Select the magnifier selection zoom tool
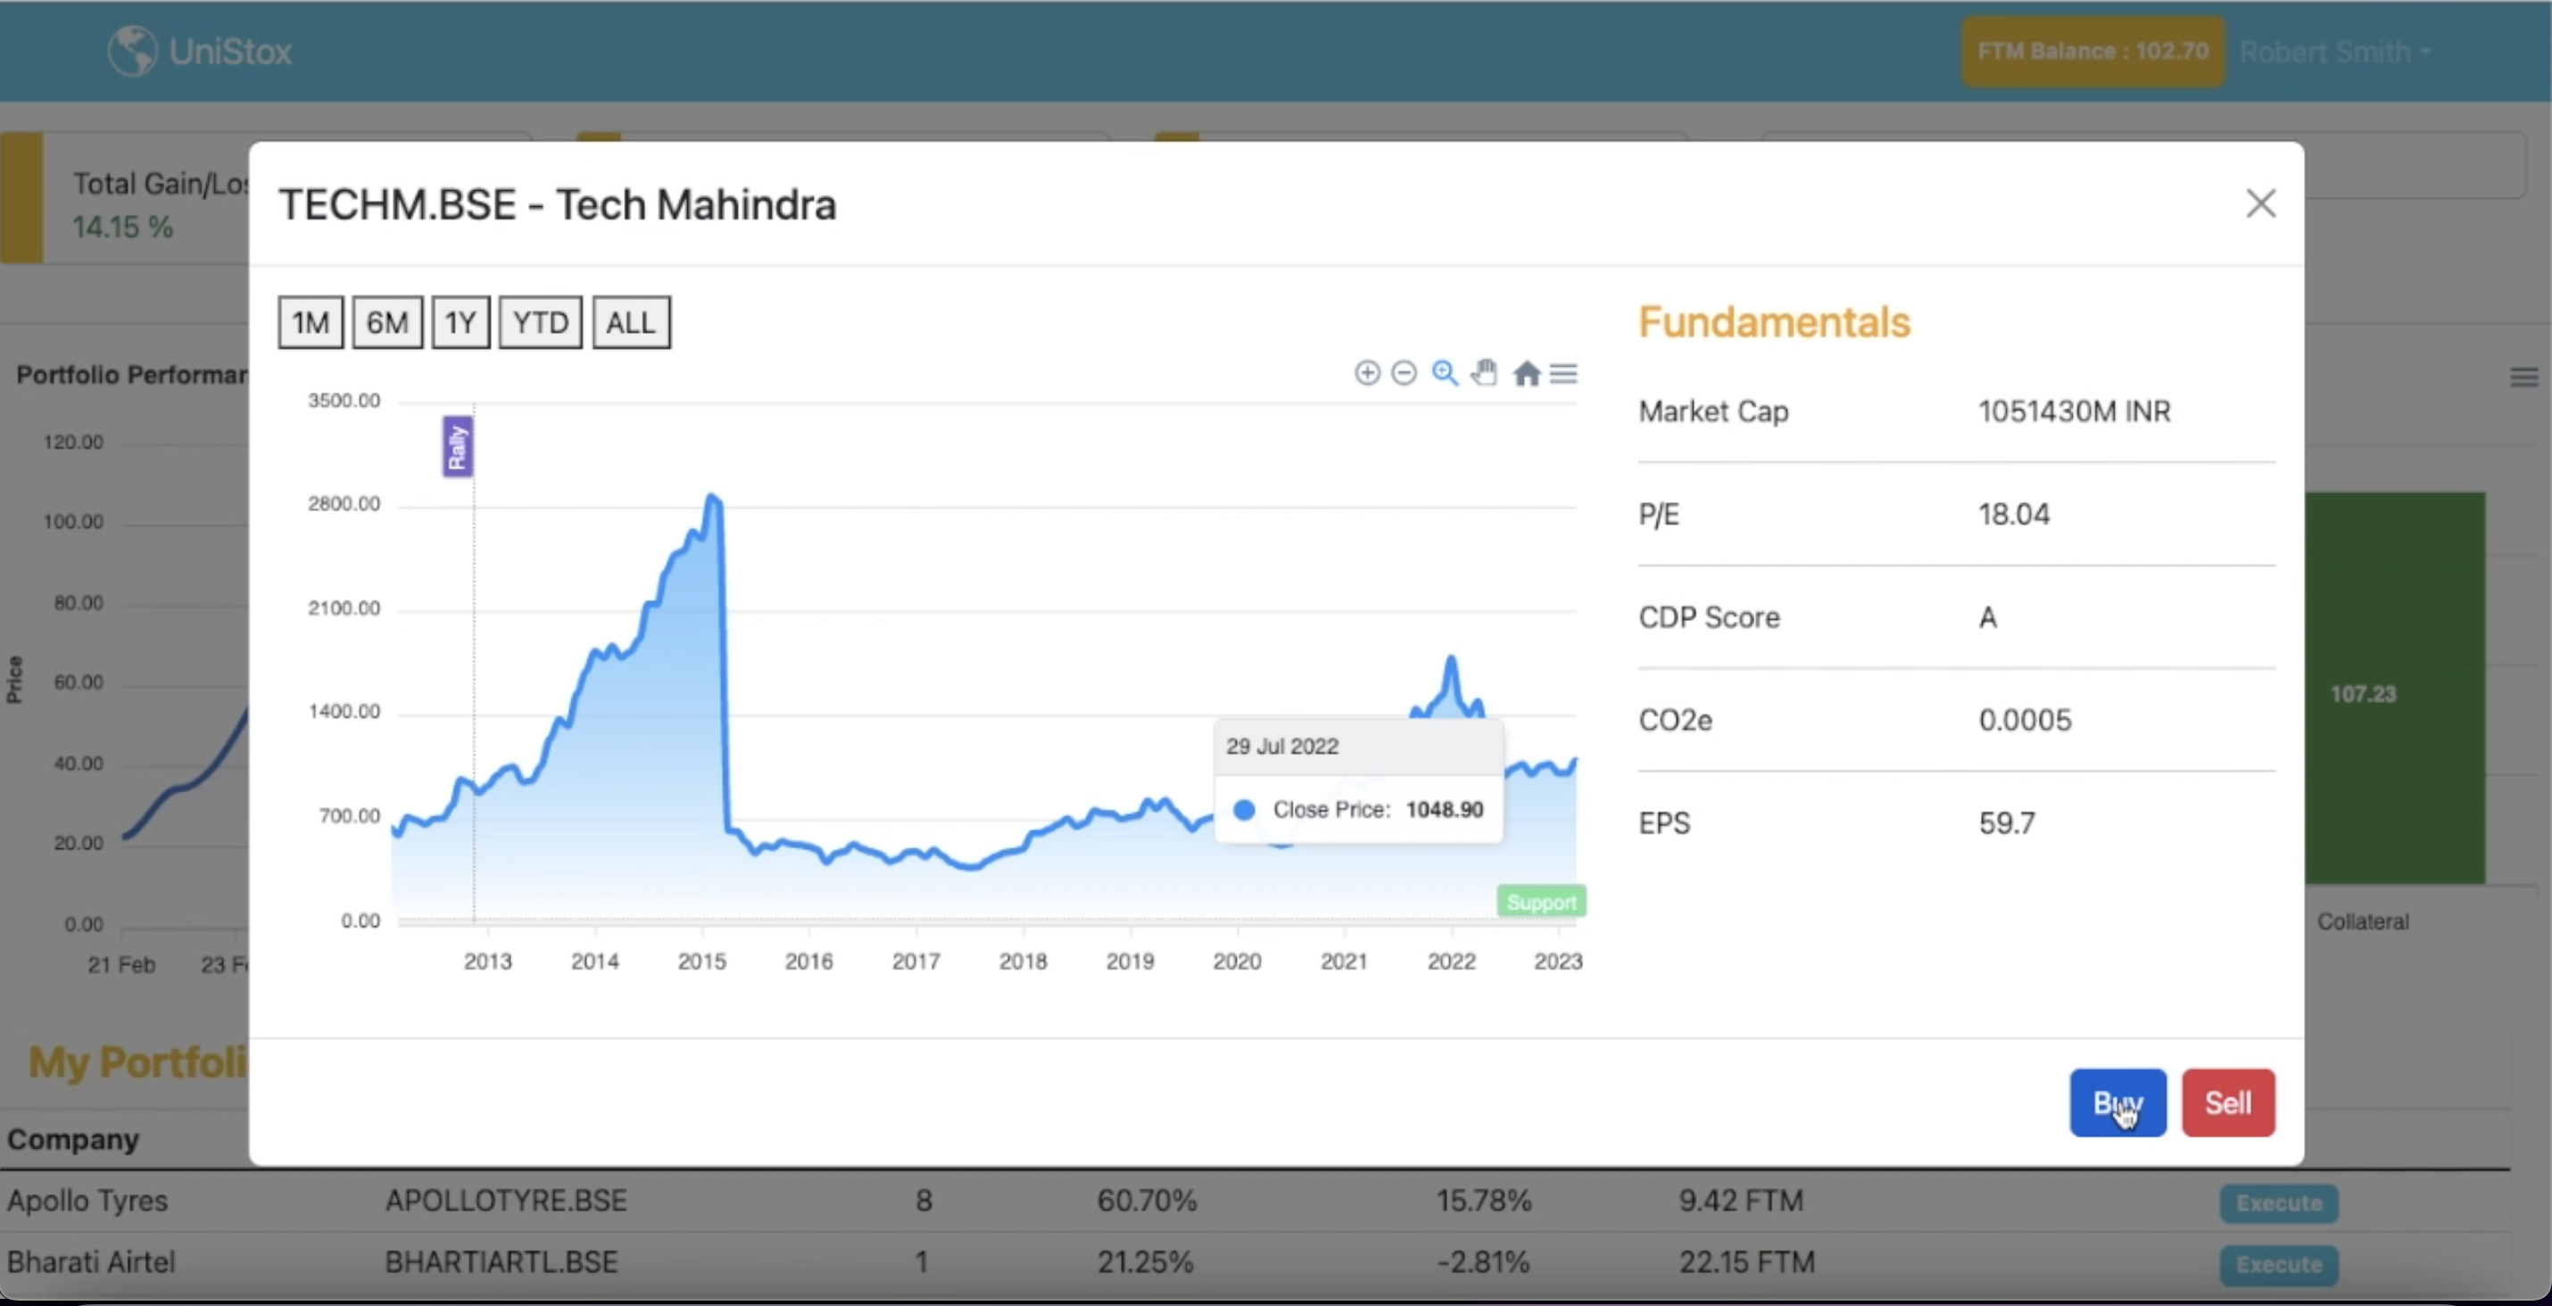 (1445, 373)
